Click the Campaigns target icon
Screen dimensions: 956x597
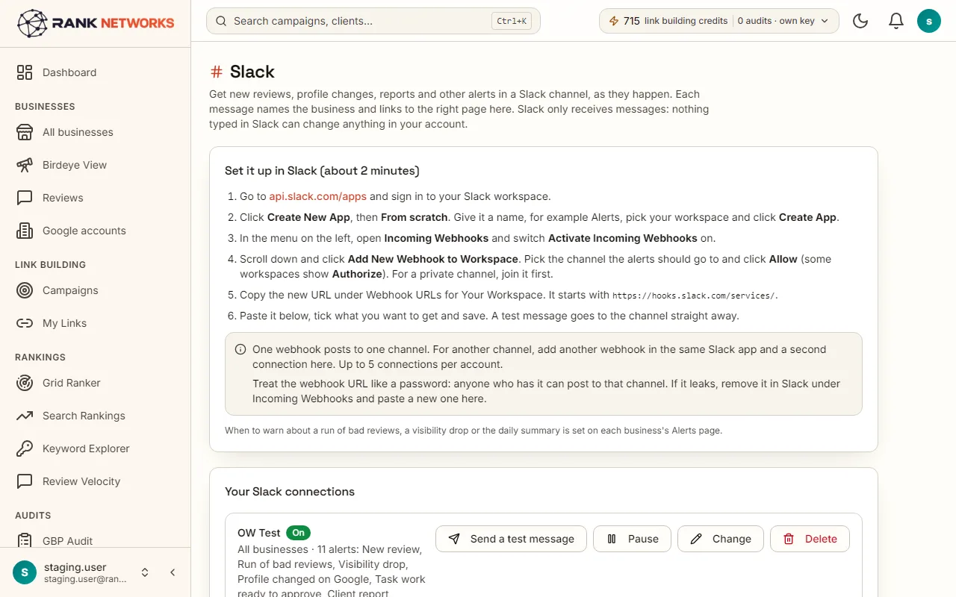point(25,290)
